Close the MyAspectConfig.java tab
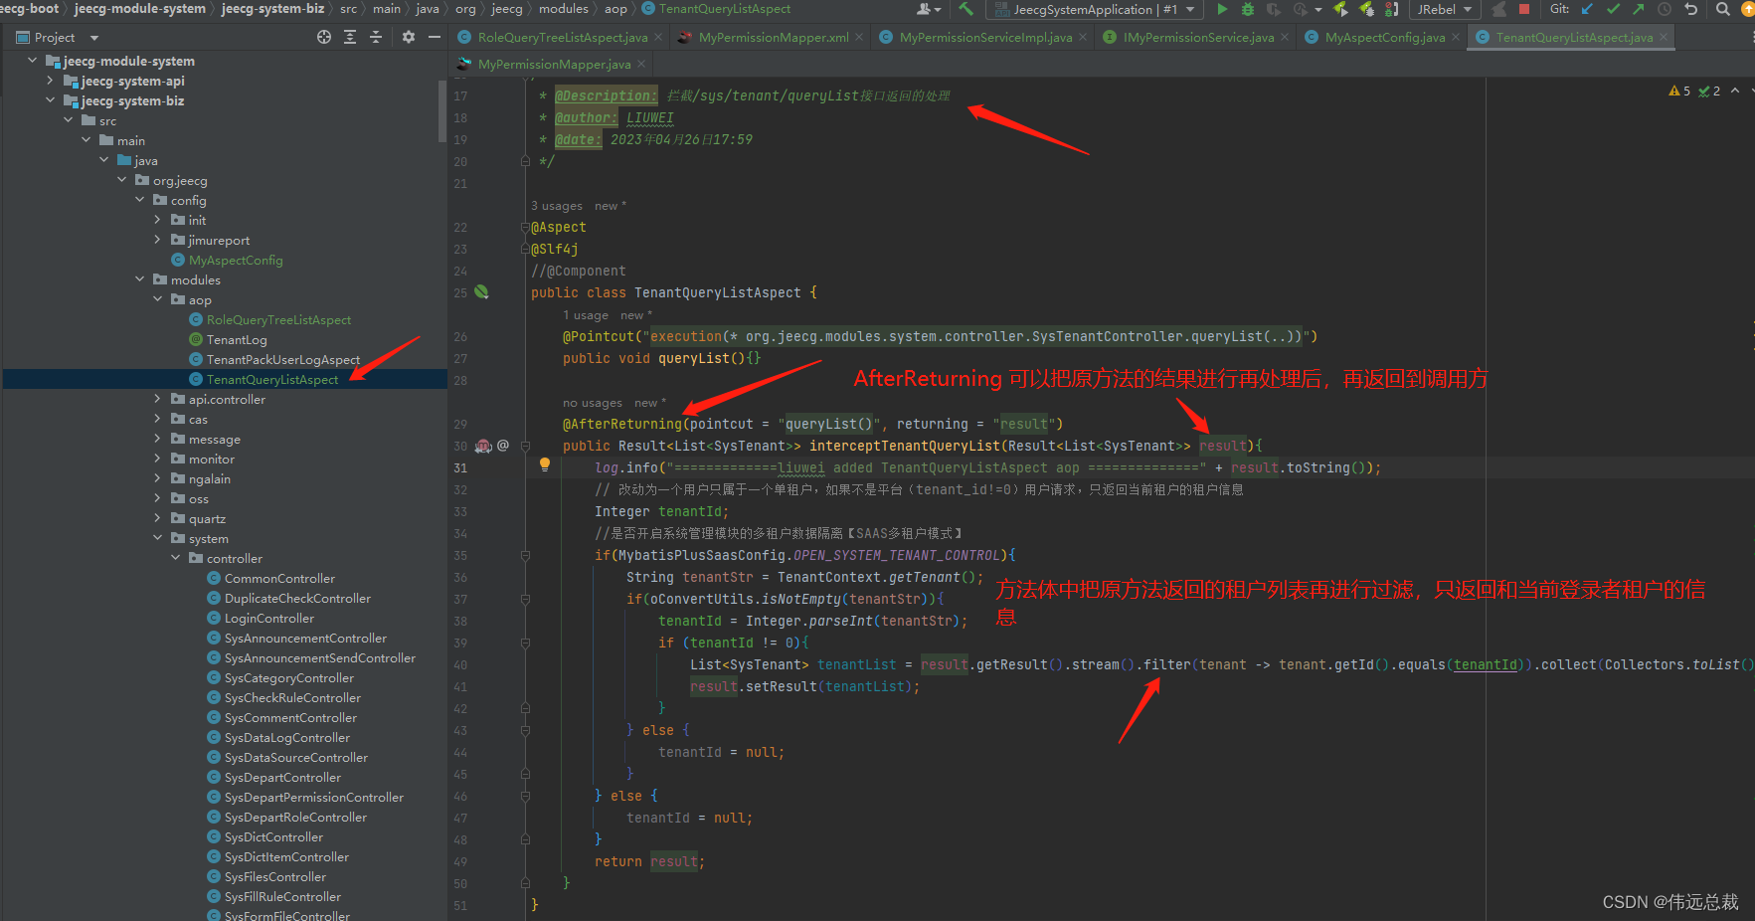Viewport: 1755px width, 921px height. coord(1455,37)
